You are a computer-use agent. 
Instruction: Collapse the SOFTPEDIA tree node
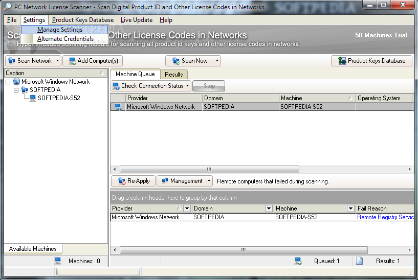pyautogui.click(x=16, y=90)
